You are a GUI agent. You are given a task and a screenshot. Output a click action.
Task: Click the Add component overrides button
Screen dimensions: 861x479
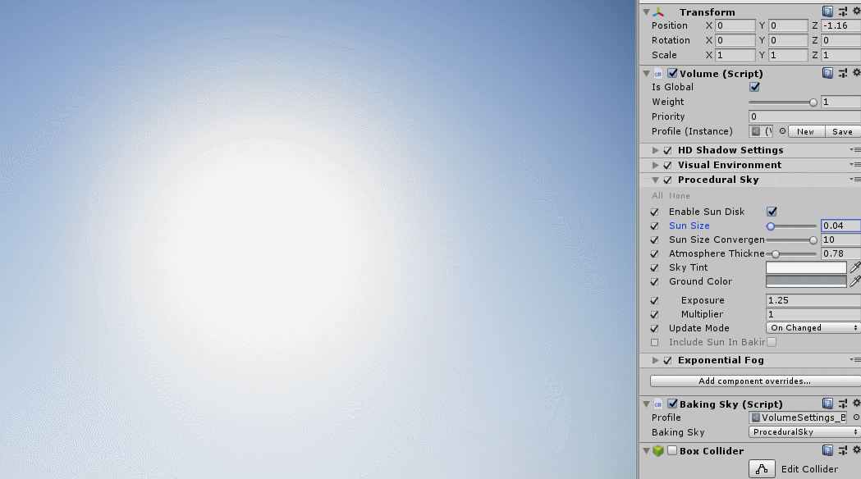click(753, 381)
